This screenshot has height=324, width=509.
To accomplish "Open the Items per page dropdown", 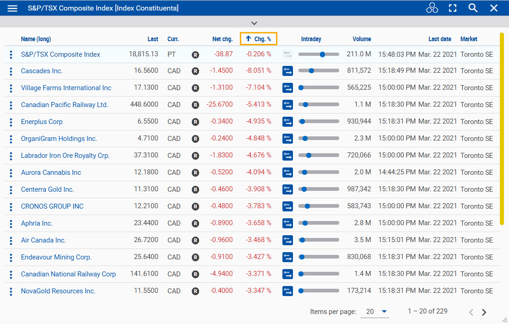I will pos(375,311).
